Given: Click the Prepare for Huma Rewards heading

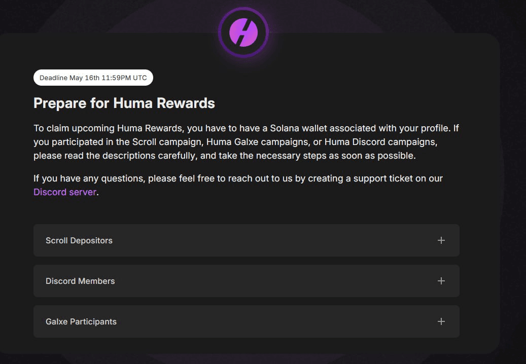Looking at the screenshot, I should [x=124, y=103].
